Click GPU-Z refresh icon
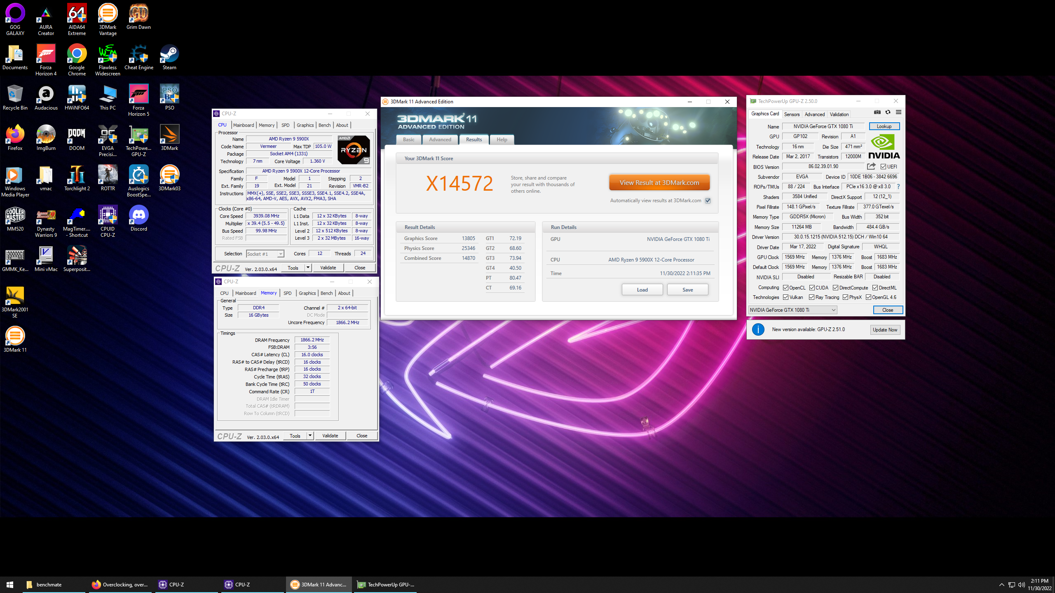The height and width of the screenshot is (593, 1055). (x=888, y=112)
